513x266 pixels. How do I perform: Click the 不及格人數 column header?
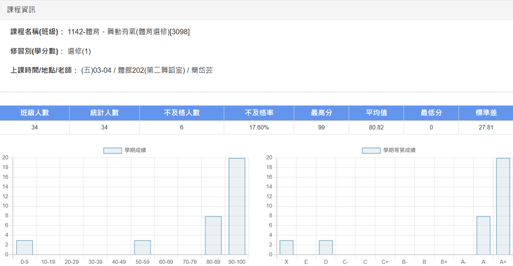[x=182, y=113]
